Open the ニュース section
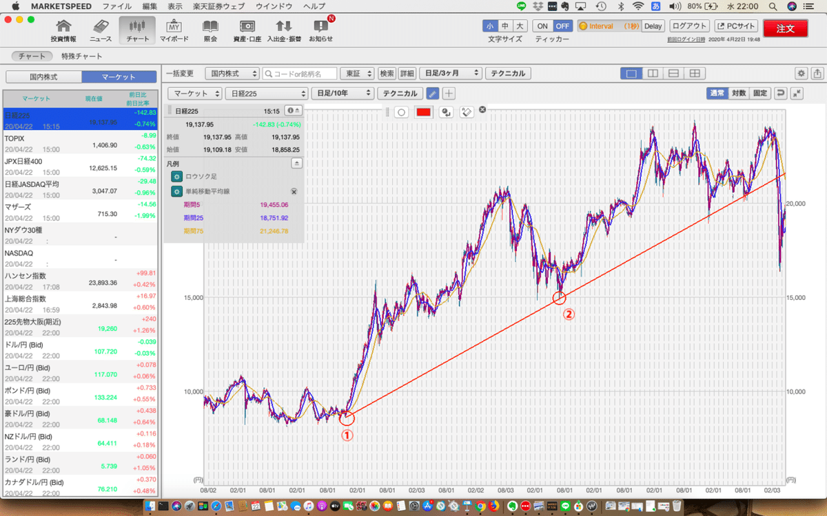 (101, 30)
